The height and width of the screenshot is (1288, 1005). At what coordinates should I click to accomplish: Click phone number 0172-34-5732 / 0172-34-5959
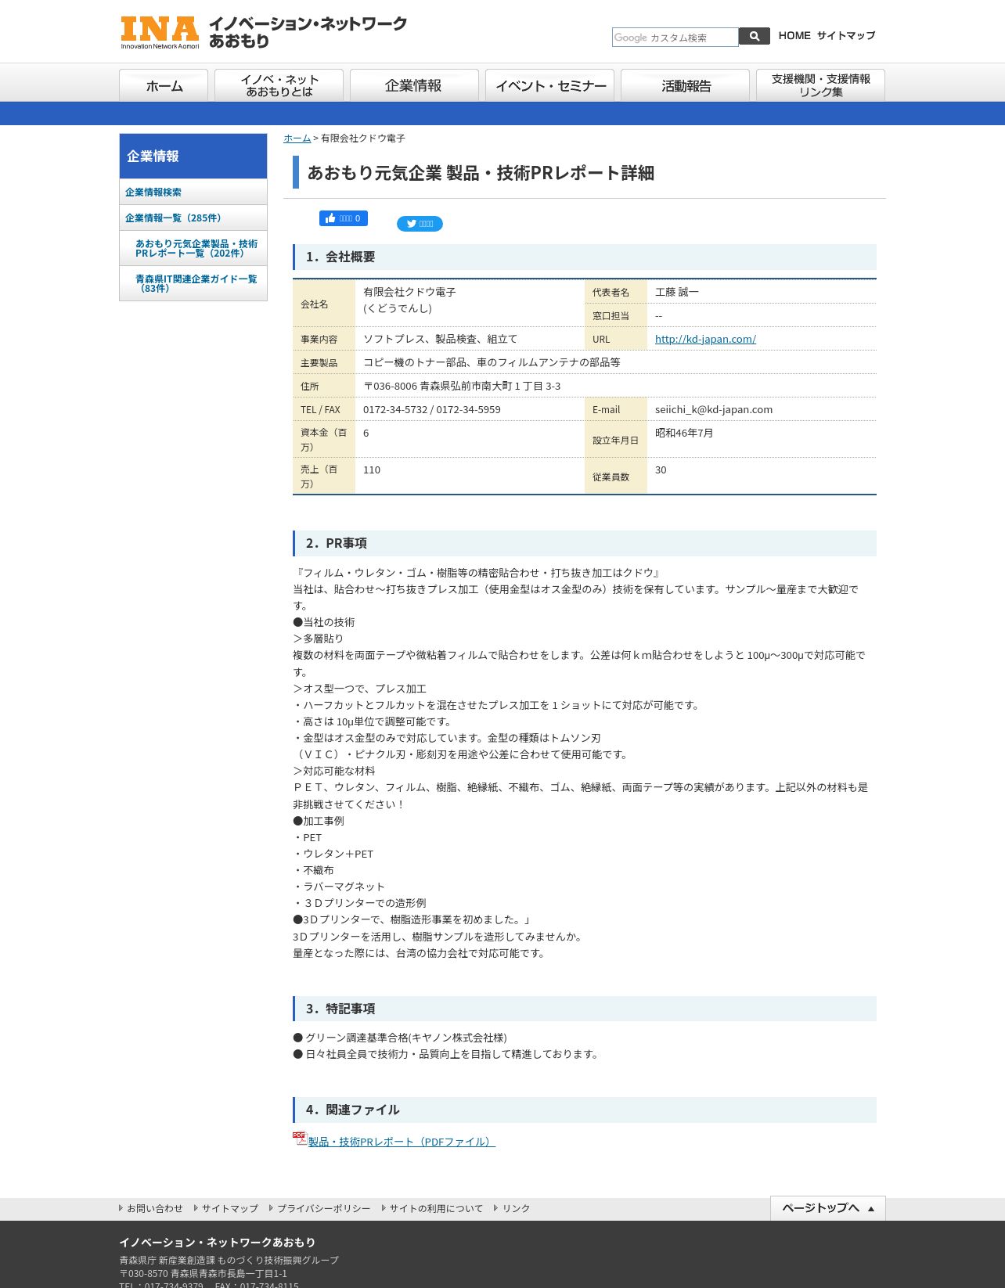pos(432,409)
